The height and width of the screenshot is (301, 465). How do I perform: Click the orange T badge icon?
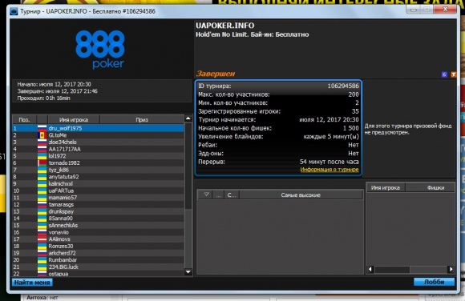454,74
